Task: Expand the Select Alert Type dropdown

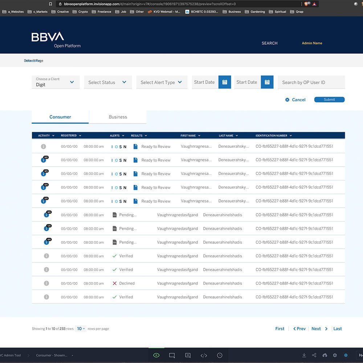Action: click(162, 82)
